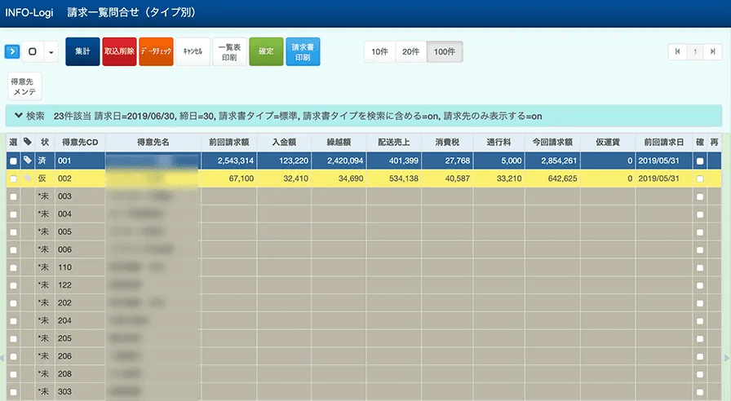The width and height of the screenshot is (731, 401).
Task: Click the tag icon column header
Action: (27, 143)
